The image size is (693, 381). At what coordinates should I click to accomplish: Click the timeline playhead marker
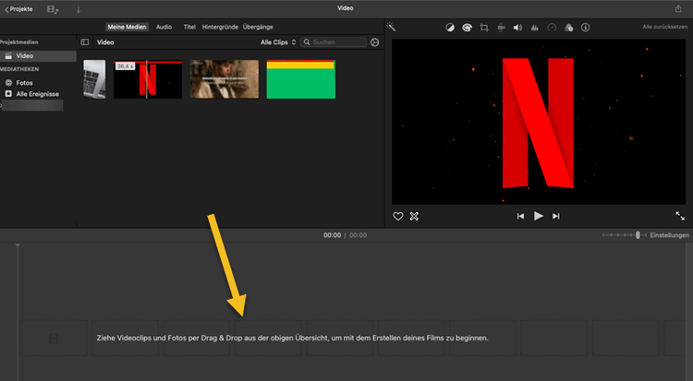click(x=18, y=245)
